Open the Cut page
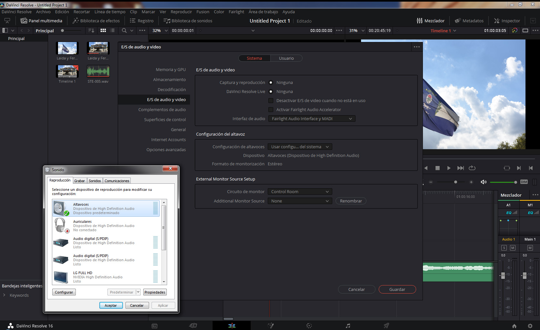This screenshot has width=540, height=330. click(x=193, y=326)
